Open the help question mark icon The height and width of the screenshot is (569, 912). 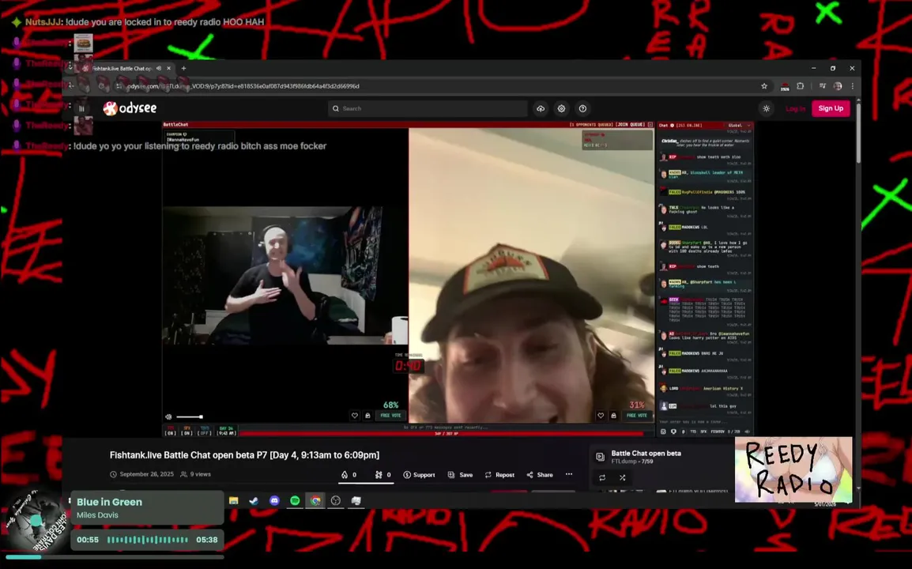[x=582, y=108]
